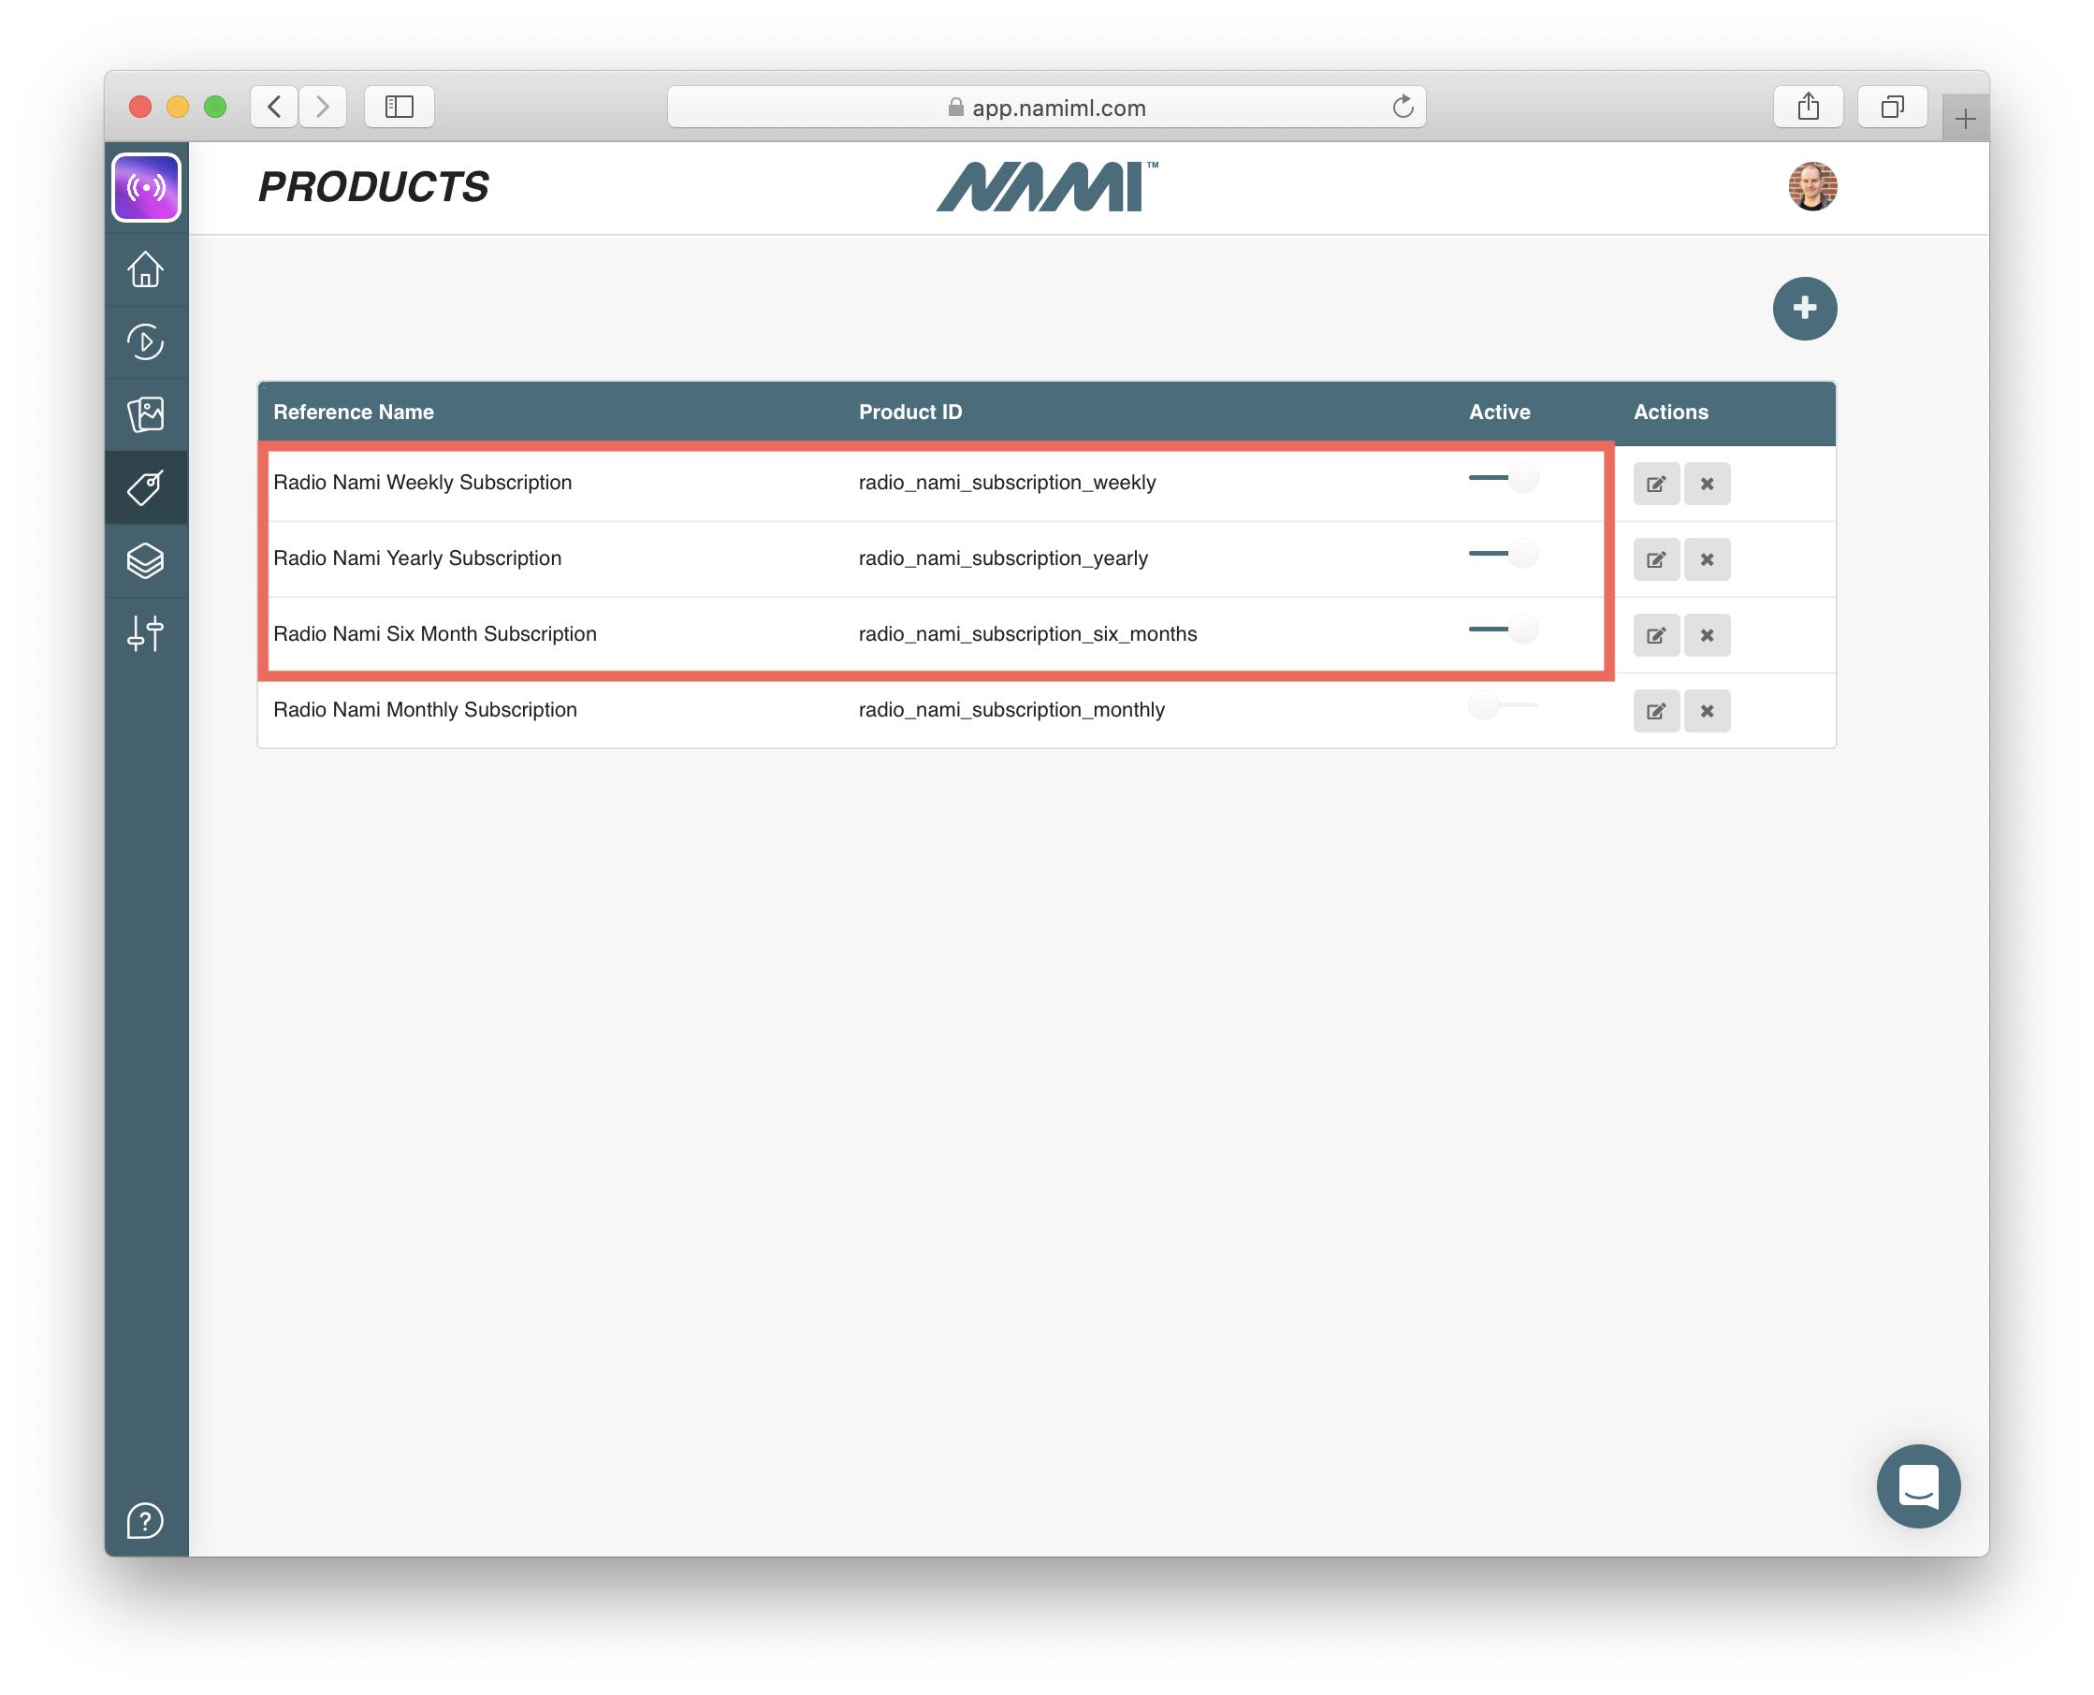
Task: Delete the Monthly Subscription product
Action: pyautogui.click(x=1707, y=711)
